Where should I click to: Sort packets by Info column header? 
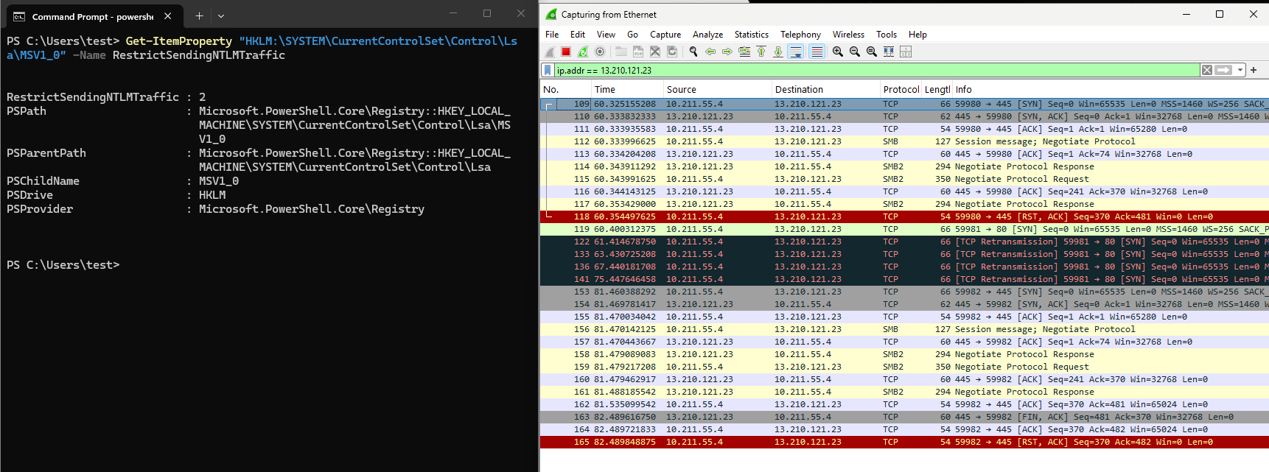[x=1111, y=89]
